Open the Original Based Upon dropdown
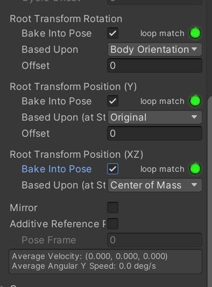The image size is (212, 287). tap(155, 117)
